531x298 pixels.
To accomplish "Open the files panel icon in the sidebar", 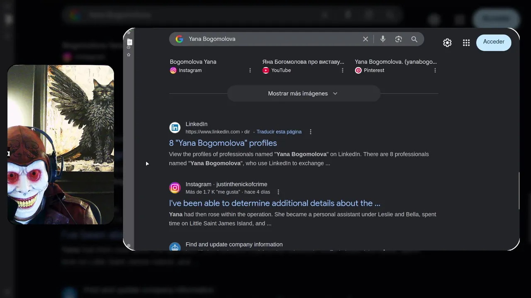I will click(x=129, y=42).
